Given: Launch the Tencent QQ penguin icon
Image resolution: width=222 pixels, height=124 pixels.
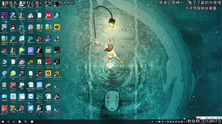Looking at the screenshot, I should [x=13, y=27].
